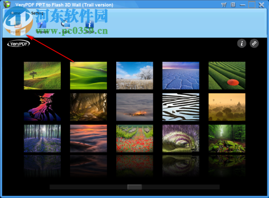
Task: Open the help icon in the title bar
Action: tap(233, 5)
